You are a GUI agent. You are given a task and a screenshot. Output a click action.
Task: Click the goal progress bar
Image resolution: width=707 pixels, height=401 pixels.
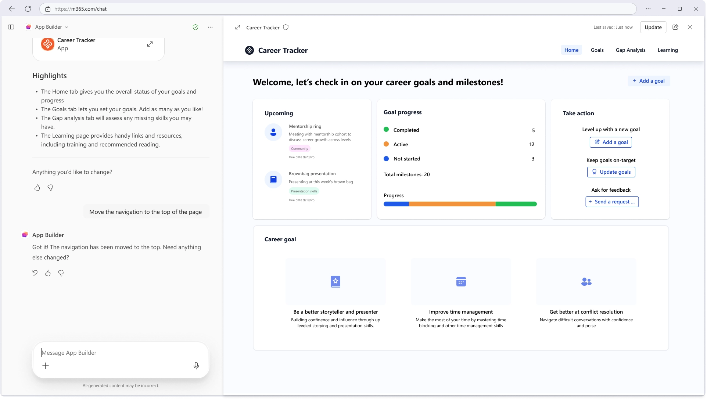[x=460, y=204]
